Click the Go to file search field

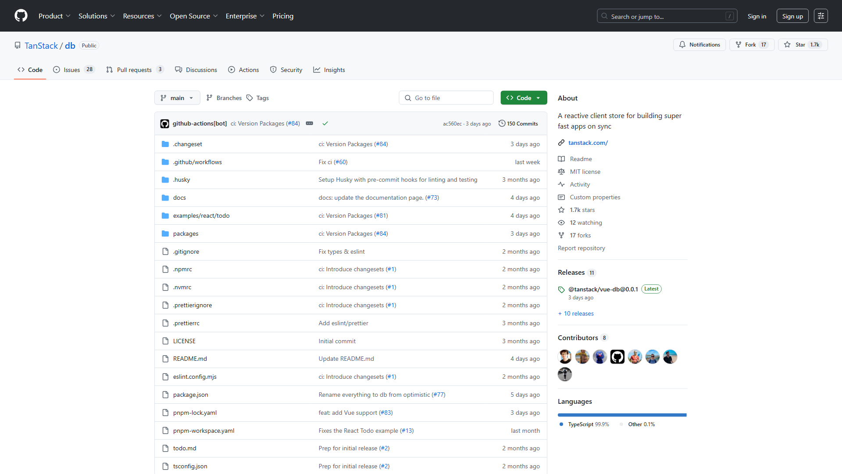coord(446,98)
